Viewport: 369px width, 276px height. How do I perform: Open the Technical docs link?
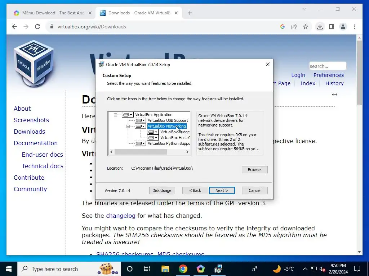(43, 166)
